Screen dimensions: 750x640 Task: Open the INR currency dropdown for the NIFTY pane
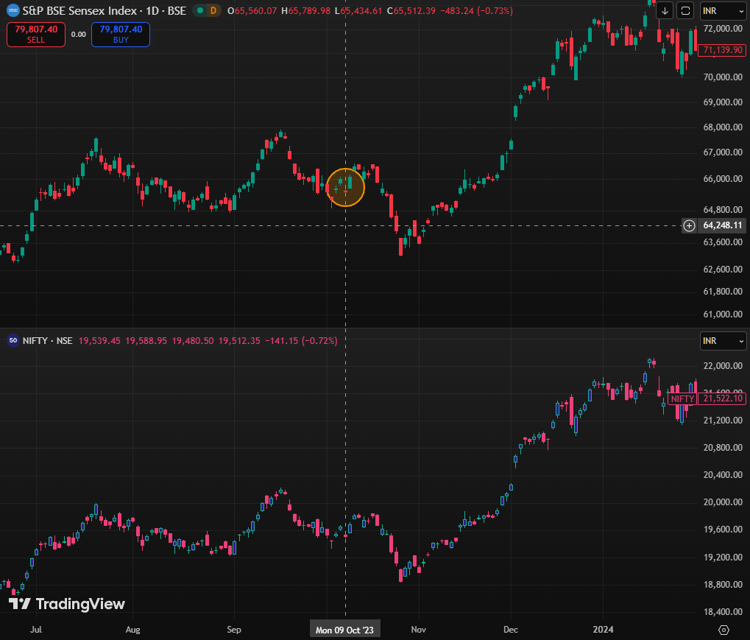[x=722, y=341]
